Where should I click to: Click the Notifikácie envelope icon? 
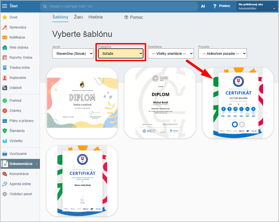[5, 37]
